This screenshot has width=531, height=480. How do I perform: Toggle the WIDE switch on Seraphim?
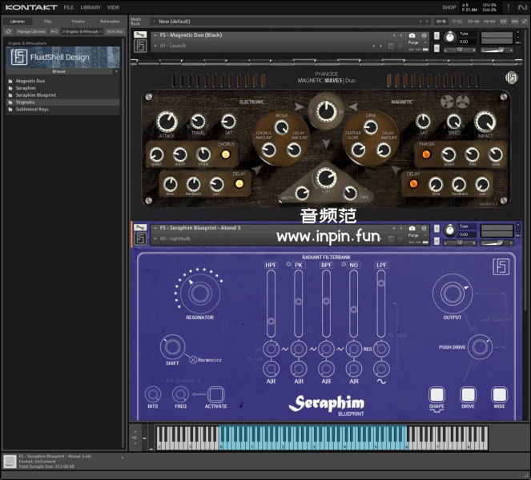point(499,394)
